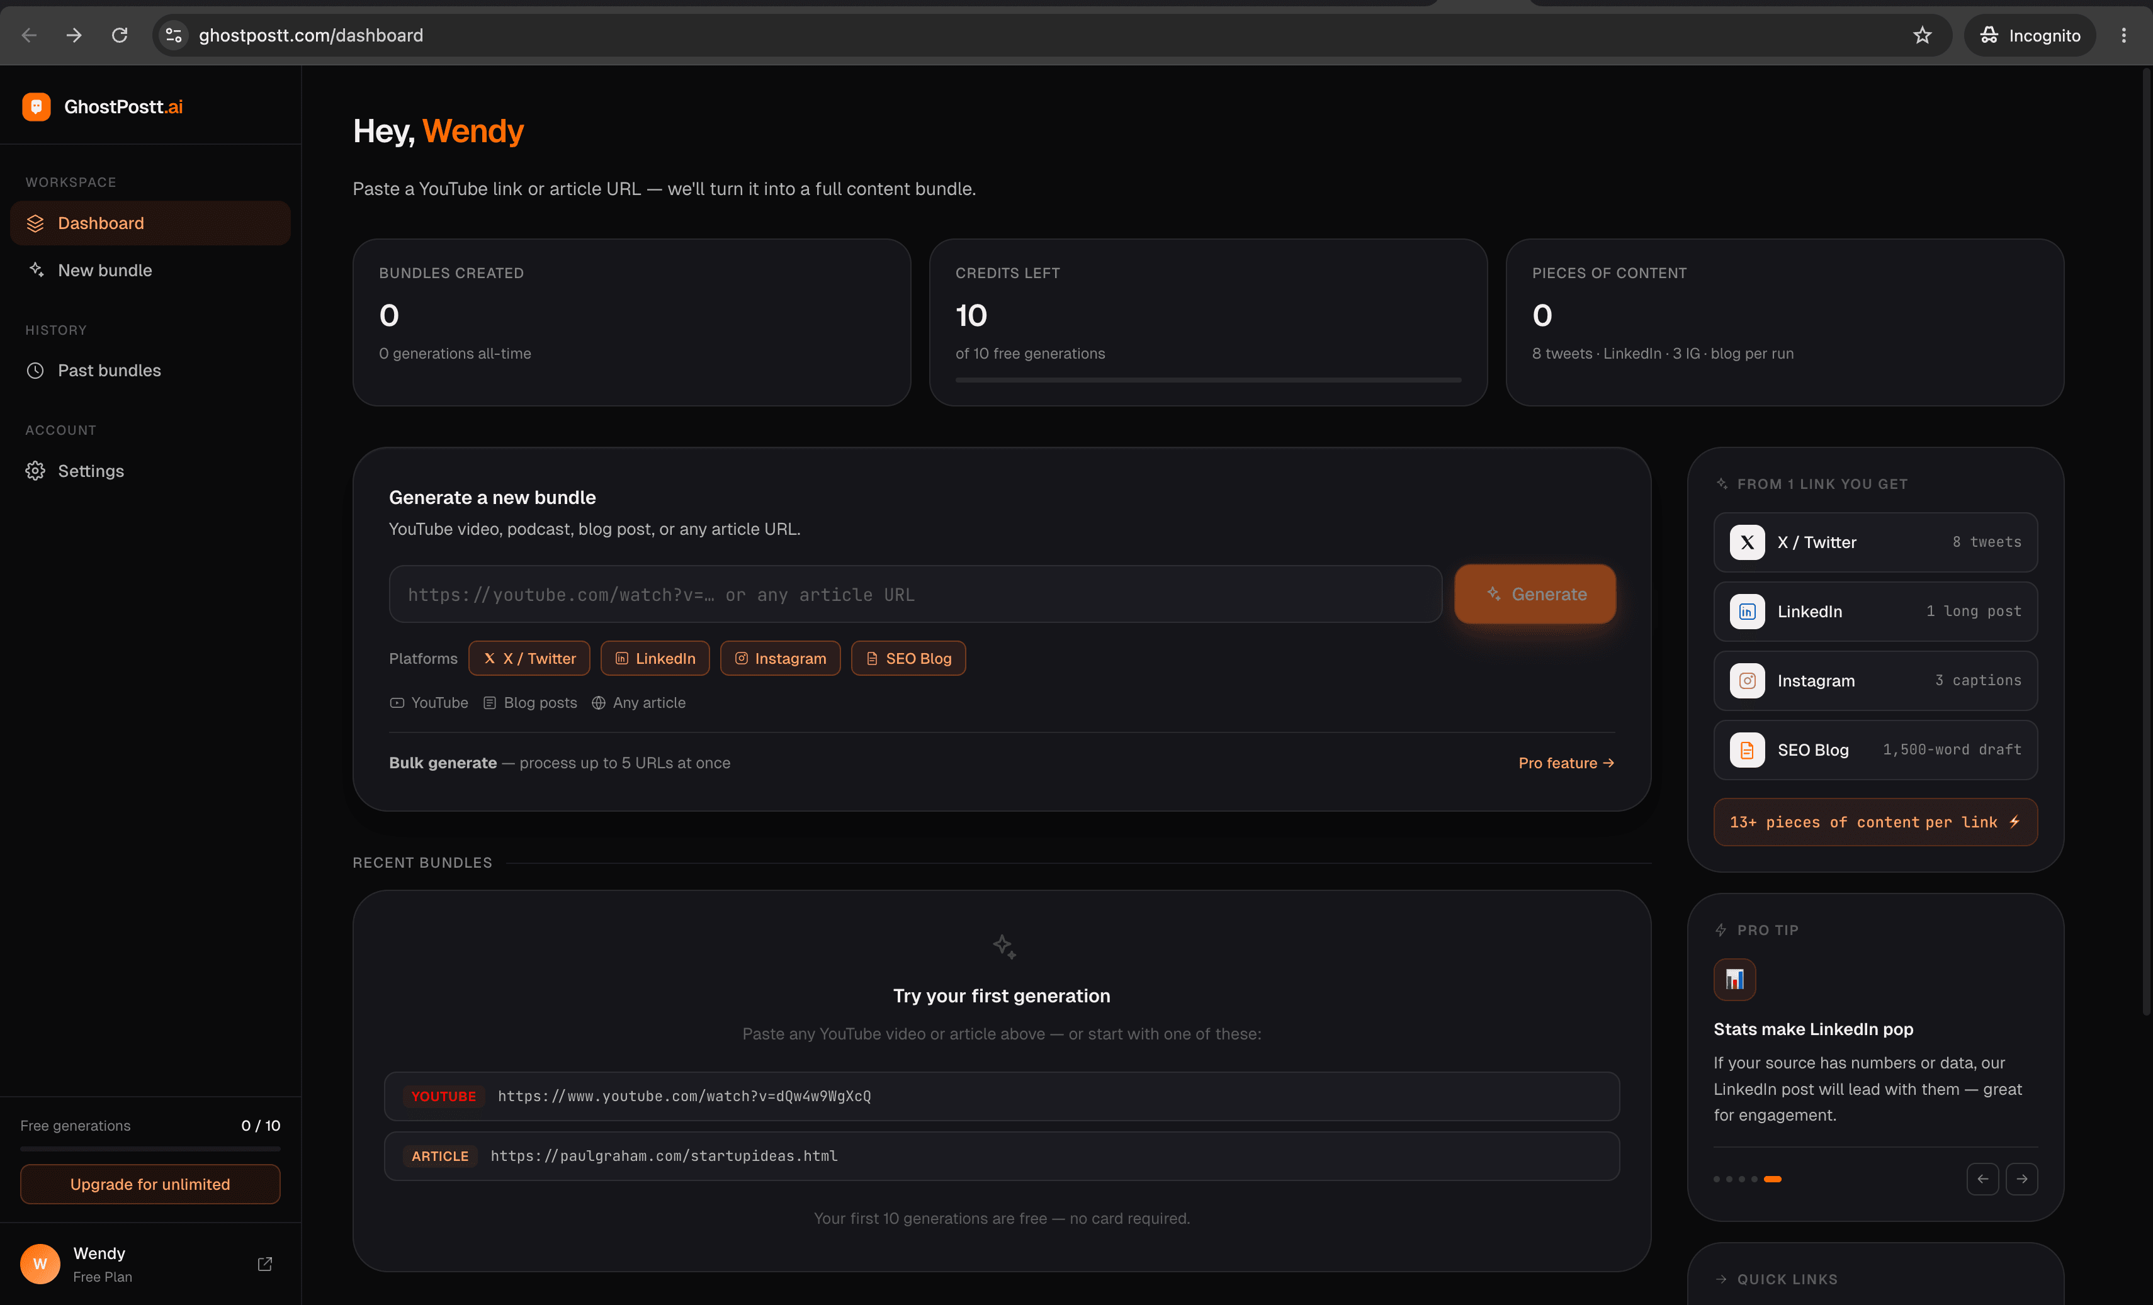Viewport: 2153px width, 1305px height.
Task: Click the Any article globe icon
Action: coord(599,703)
